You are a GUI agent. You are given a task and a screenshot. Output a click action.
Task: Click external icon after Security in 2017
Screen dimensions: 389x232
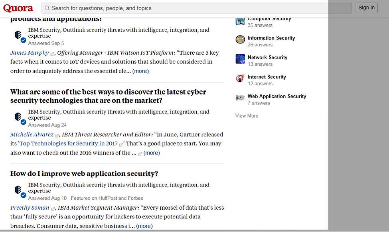click(x=121, y=144)
